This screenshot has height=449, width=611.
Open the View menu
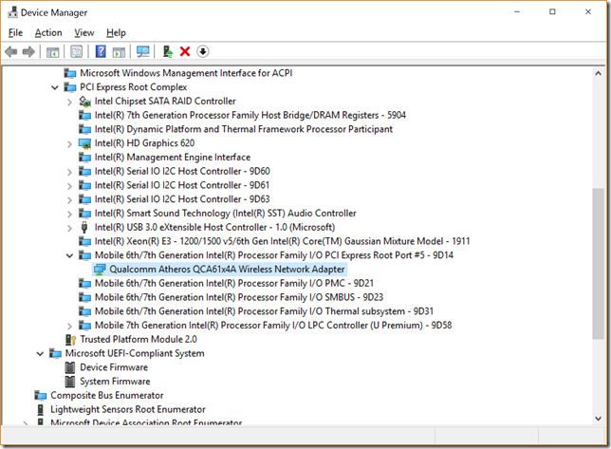click(x=83, y=32)
